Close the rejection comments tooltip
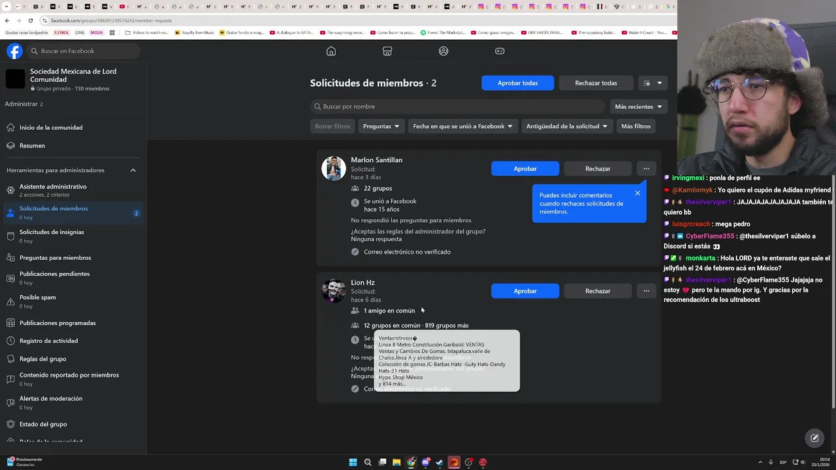This screenshot has height=470, width=836. pos(637,193)
